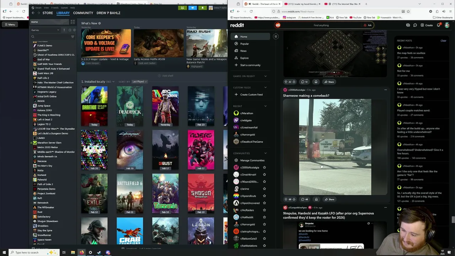Click Add shelf in Steam library
455x256 pixels.
(166, 76)
